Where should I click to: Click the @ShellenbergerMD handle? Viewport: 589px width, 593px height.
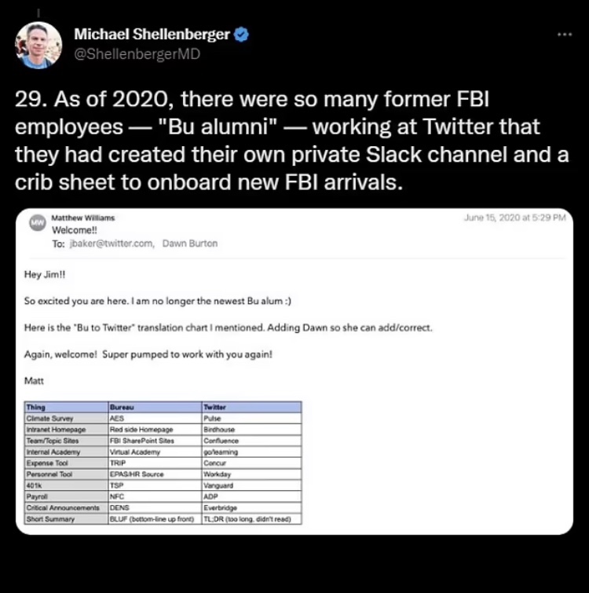click(137, 54)
